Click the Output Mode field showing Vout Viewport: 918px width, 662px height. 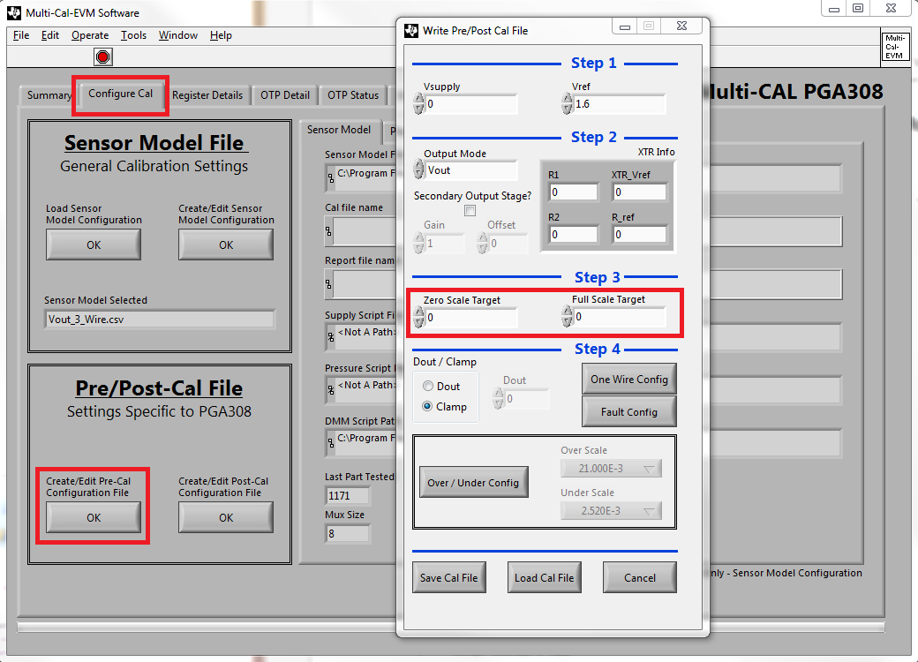(471, 170)
